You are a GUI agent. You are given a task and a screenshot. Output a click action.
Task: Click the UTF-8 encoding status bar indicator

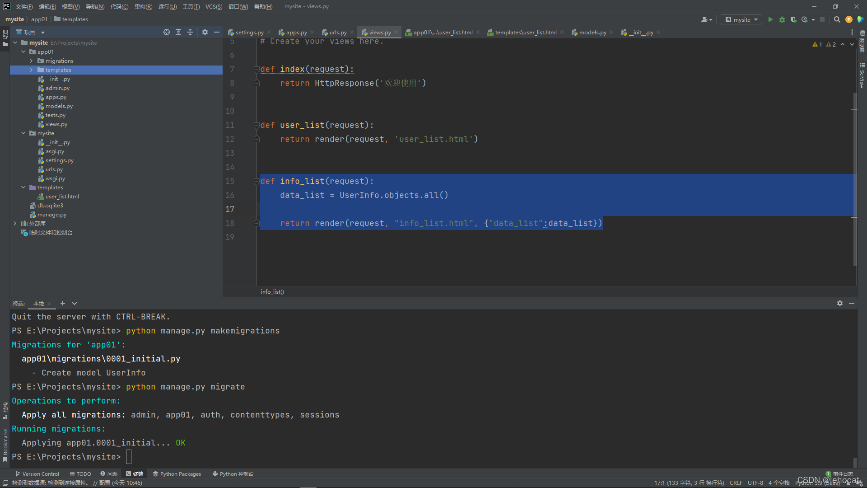[755, 483]
